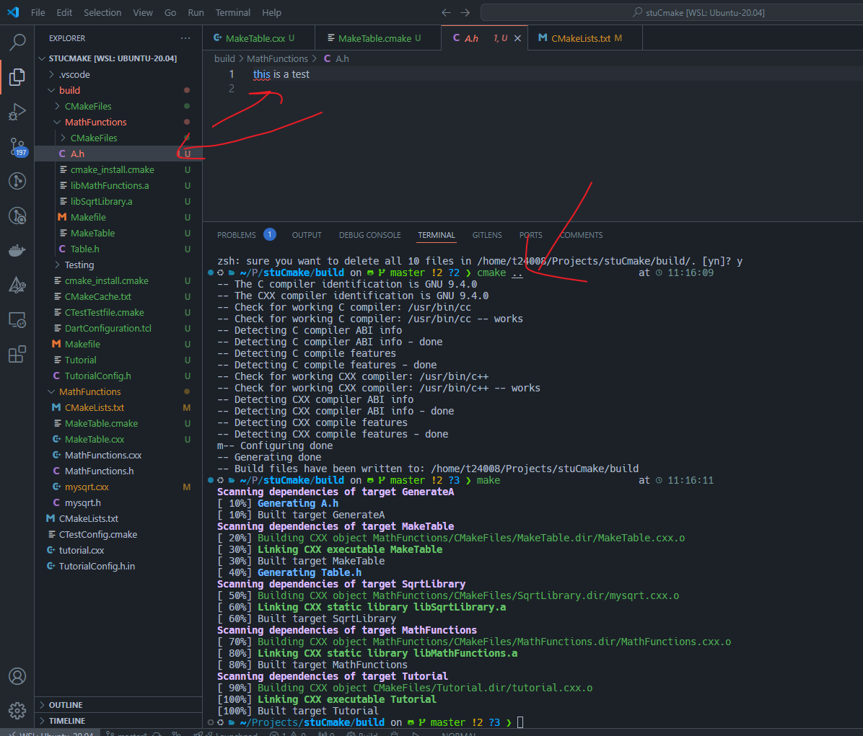Open Explorer's more actions ellipsis
The height and width of the screenshot is (736, 863).
pyautogui.click(x=185, y=38)
